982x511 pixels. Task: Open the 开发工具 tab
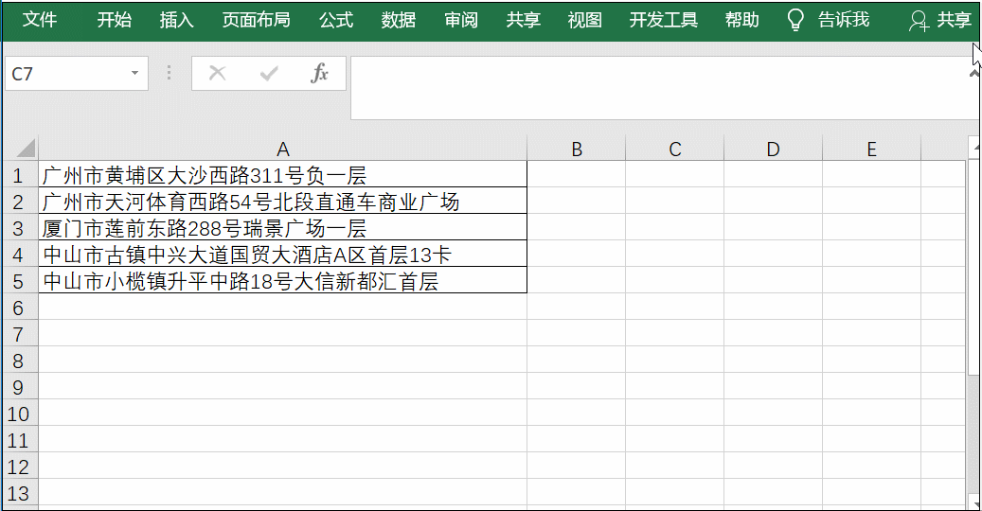(x=663, y=20)
